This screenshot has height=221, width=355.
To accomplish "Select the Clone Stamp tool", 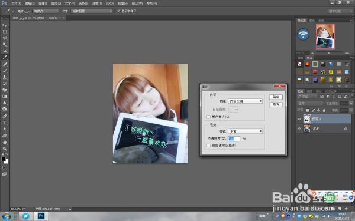I will click(x=5, y=77).
